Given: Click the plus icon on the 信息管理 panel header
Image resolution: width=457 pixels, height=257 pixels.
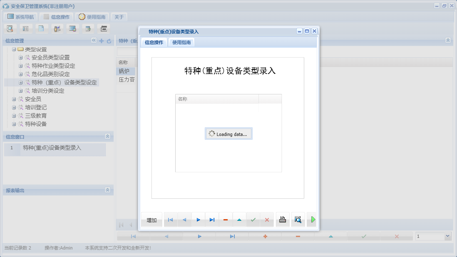Looking at the screenshot, I should pyautogui.click(x=102, y=41).
